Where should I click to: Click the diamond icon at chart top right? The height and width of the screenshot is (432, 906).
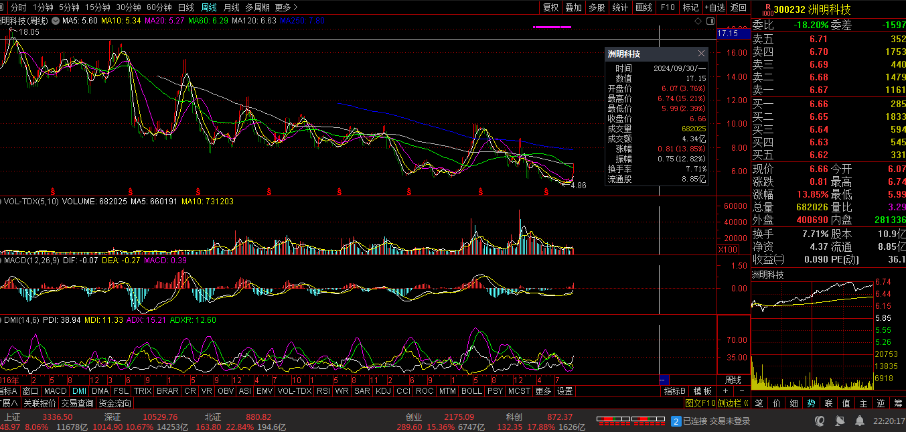point(698,21)
